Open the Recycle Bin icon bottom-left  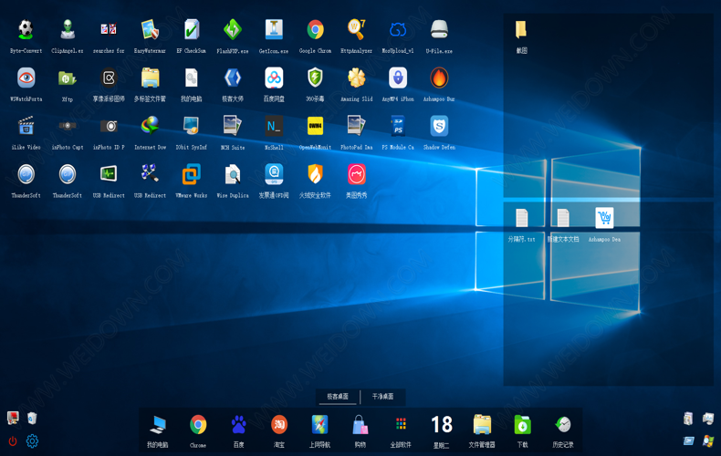point(32,419)
